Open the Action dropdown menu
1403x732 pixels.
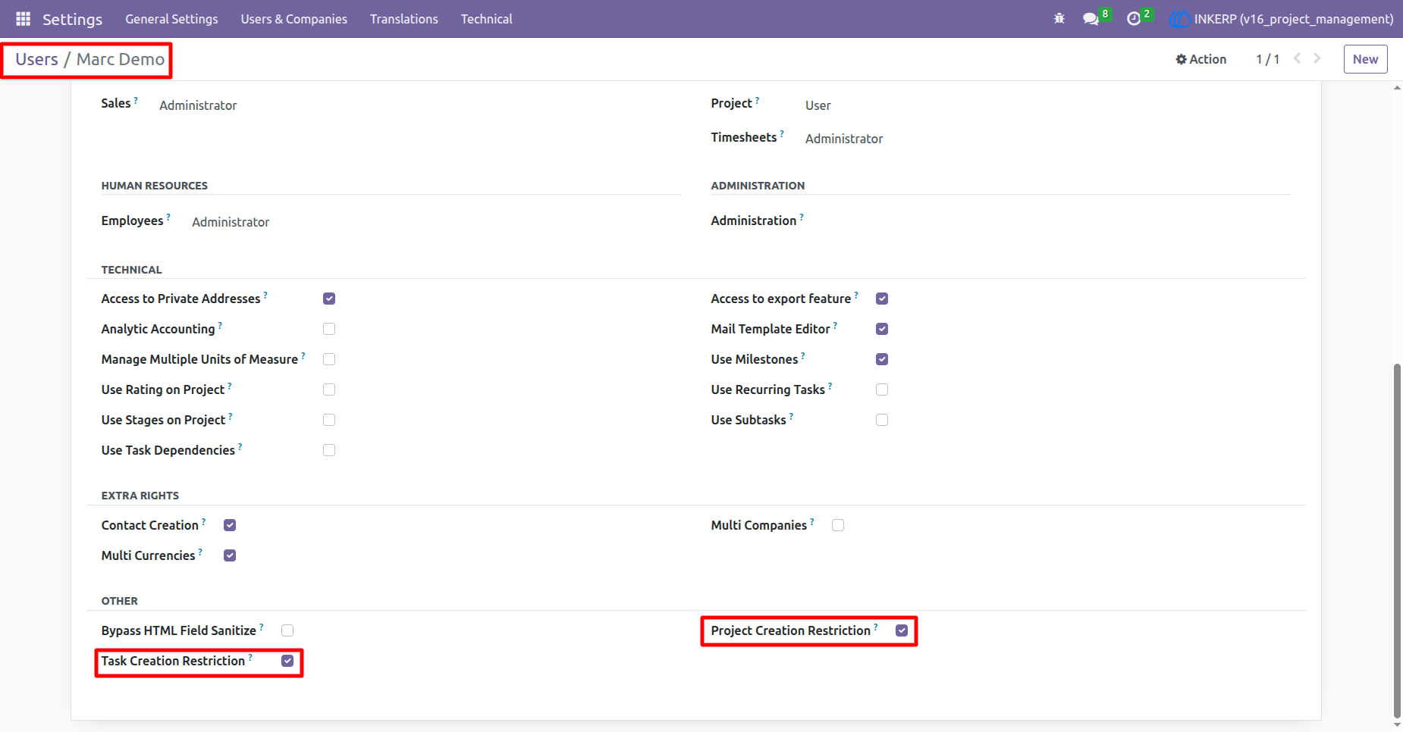click(x=1201, y=59)
